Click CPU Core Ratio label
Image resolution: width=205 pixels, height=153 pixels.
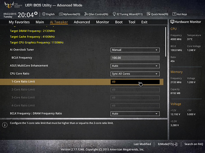[19, 73]
